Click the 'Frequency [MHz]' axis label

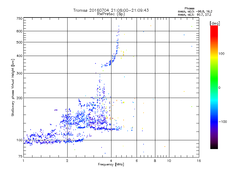[x=111, y=164]
